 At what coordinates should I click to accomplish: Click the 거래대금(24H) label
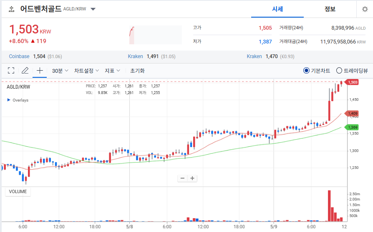(293, 42)
